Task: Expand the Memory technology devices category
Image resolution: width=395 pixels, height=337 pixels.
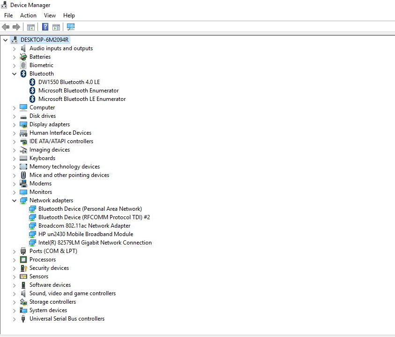Action: pos(15,167)
